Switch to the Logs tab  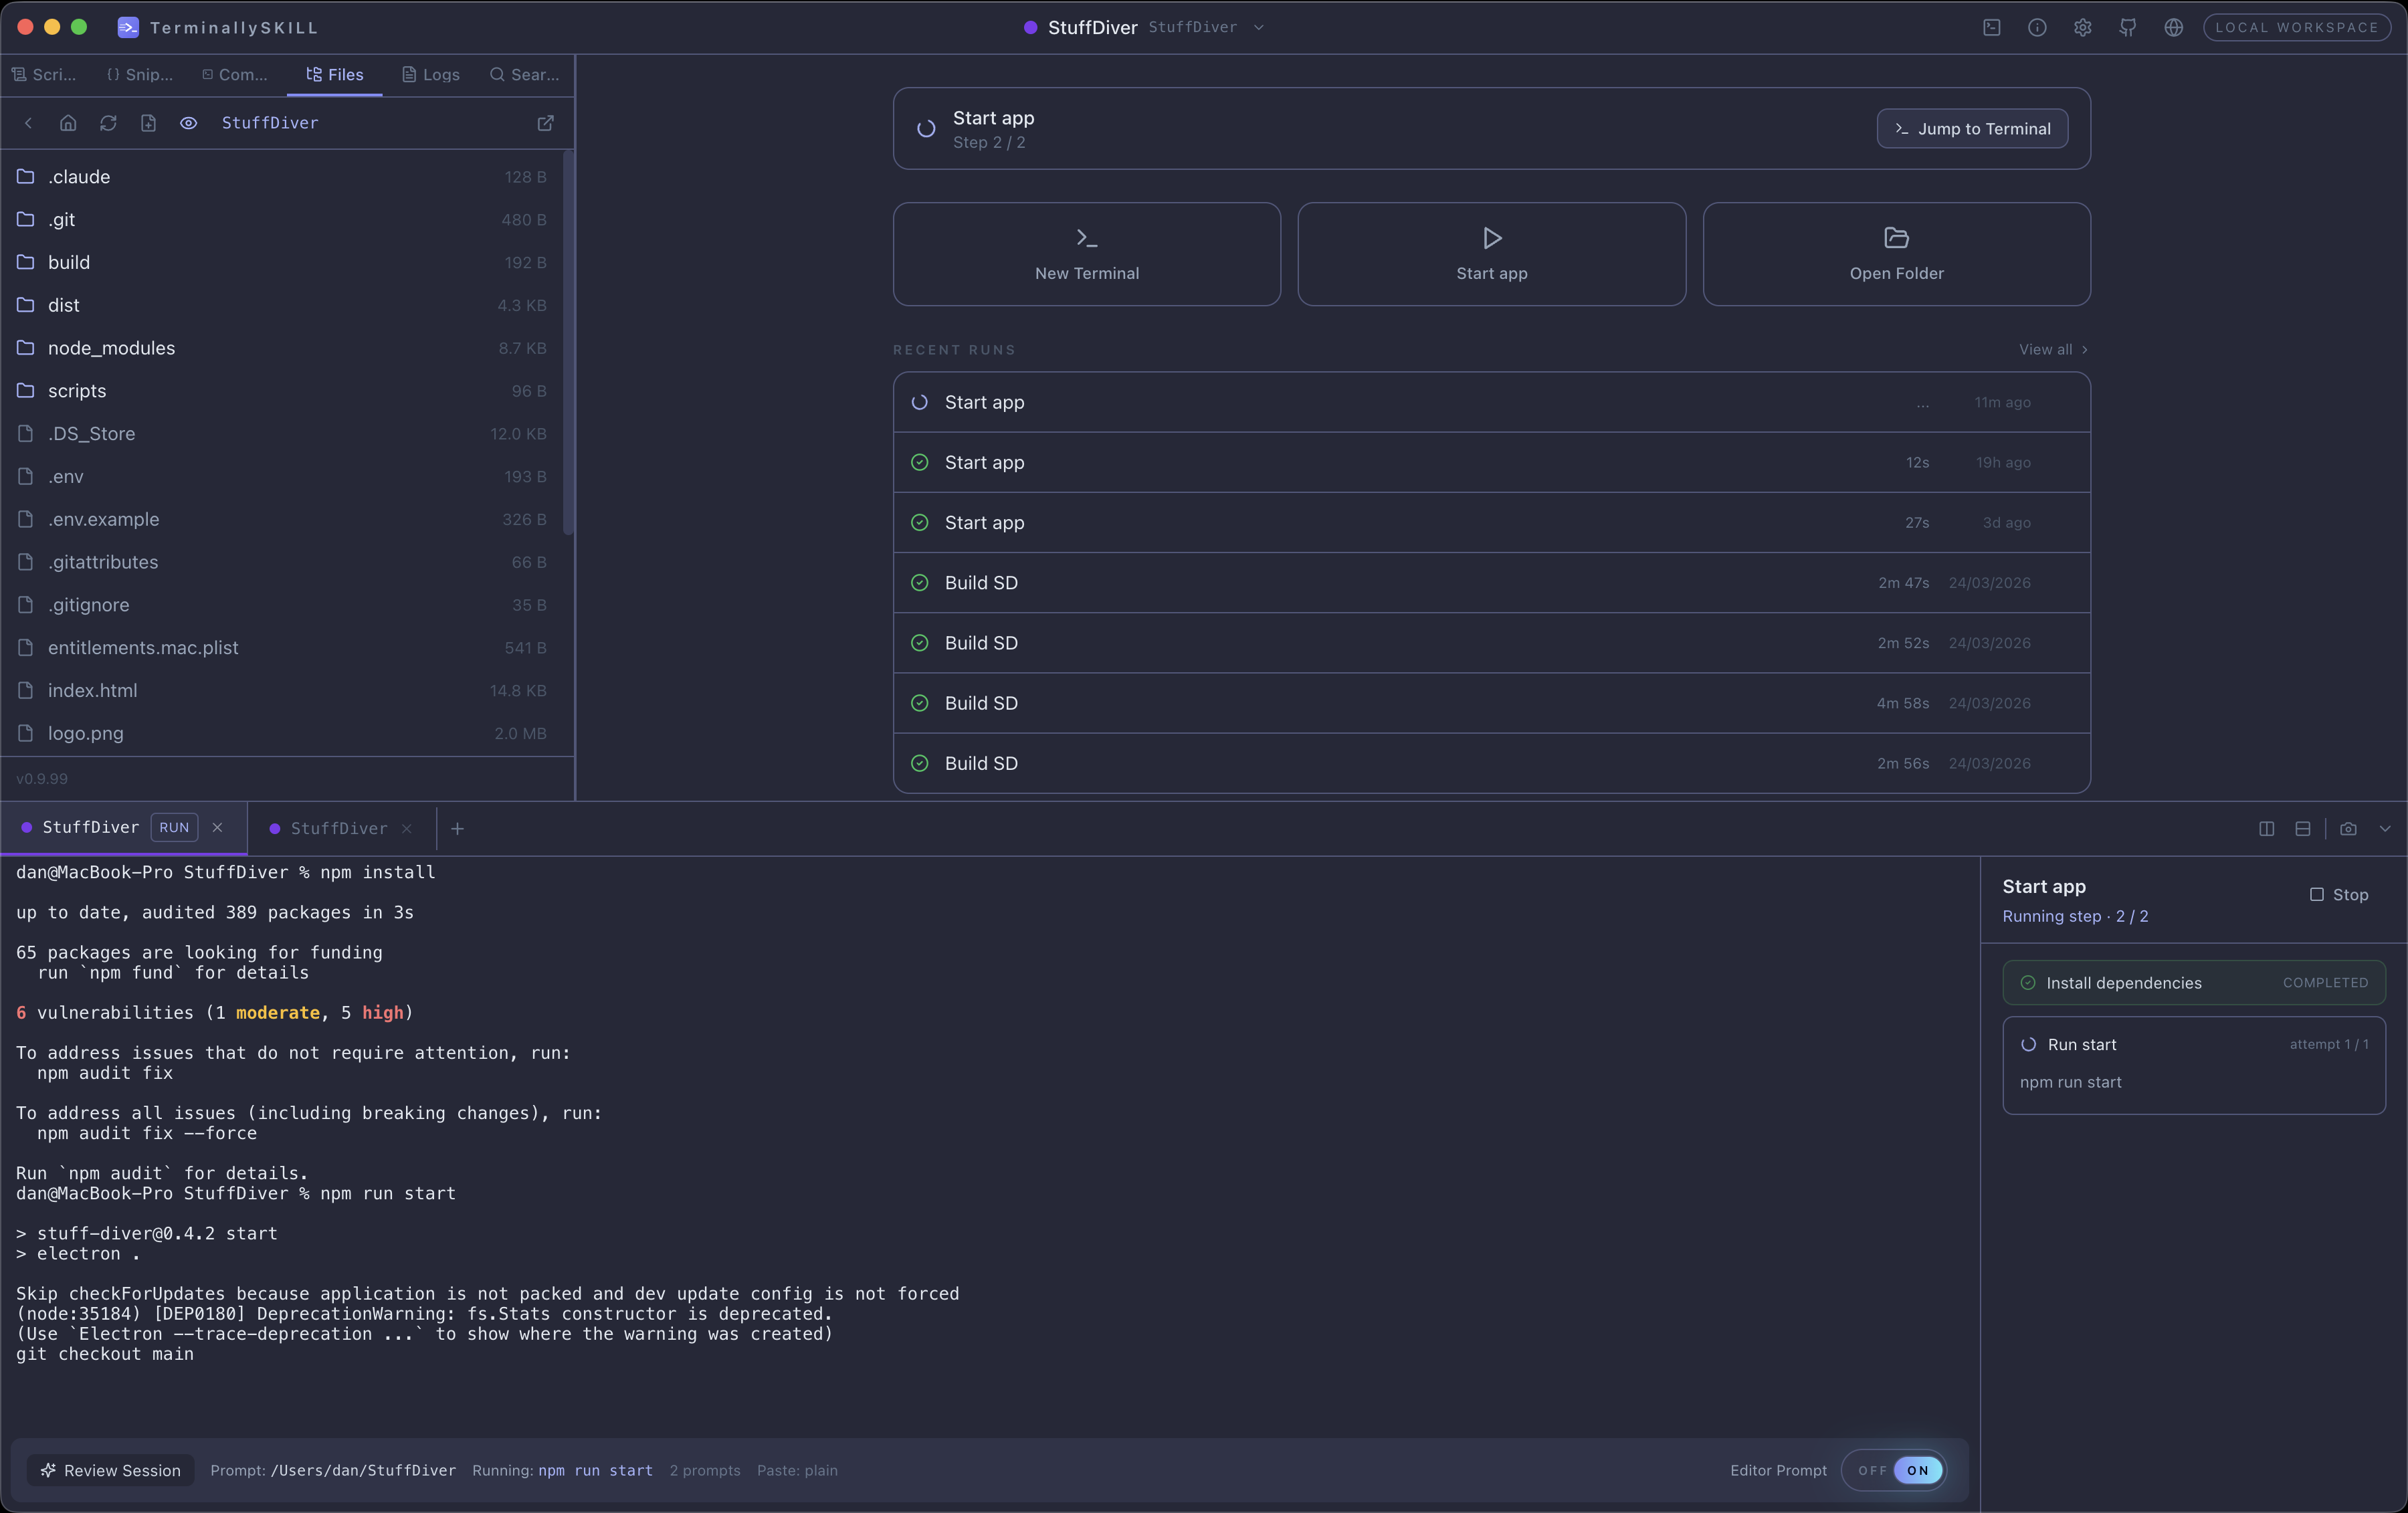pyautogui.click(x=431, y=75)
